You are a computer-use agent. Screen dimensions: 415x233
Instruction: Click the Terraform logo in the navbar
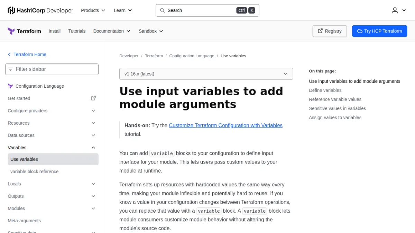[x=24, y=31]
